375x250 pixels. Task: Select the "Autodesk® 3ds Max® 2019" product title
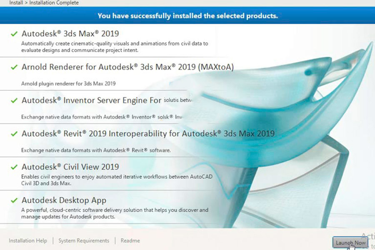pyautogui.click(x=70, y=33)
